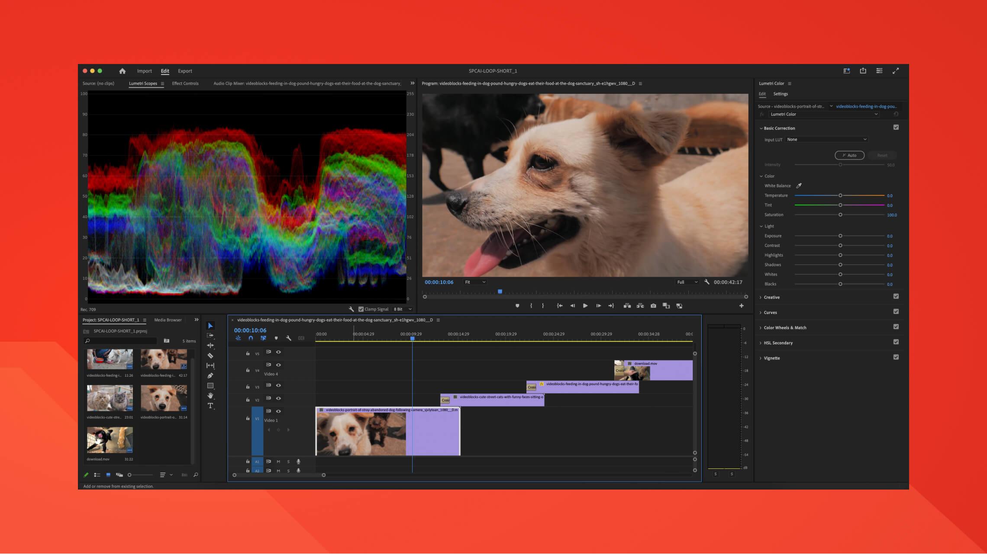Screen dimensions: 987x554
Task: Open the Effect Controls tab
Action: click(x=185, y=83)
